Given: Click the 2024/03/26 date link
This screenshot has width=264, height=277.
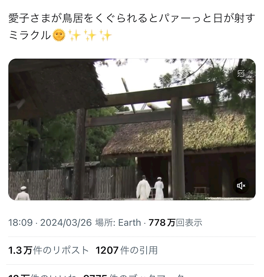Looking at the screenshot, I should pyautogui.click(x=66, y=223).
